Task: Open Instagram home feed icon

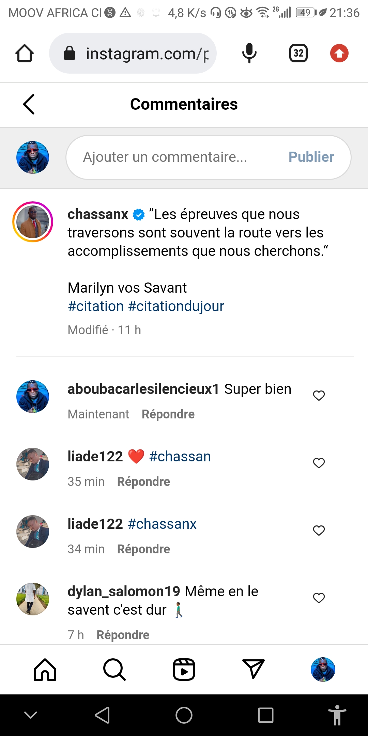Action: [45, 670]
